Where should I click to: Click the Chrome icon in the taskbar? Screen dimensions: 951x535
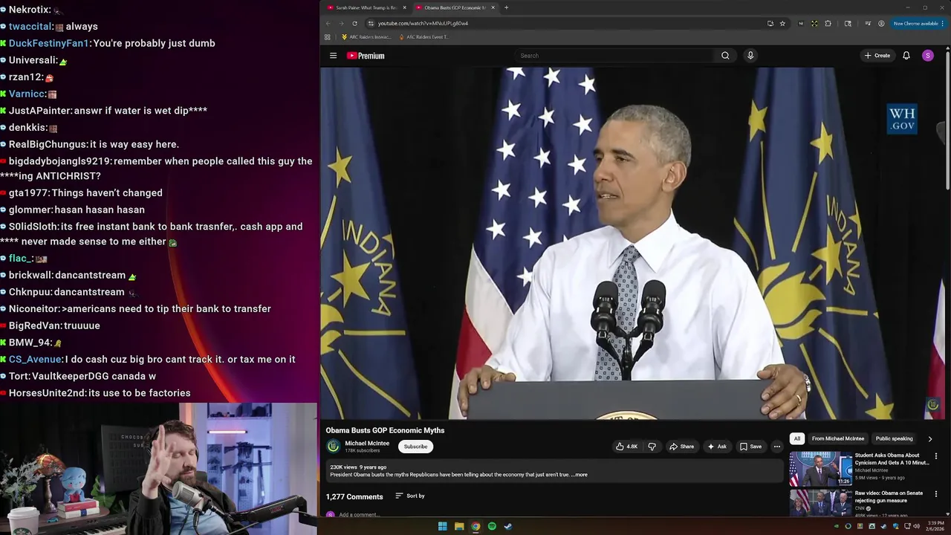[475, 526]
